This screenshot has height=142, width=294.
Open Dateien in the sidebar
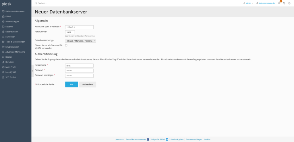(9, 27)
